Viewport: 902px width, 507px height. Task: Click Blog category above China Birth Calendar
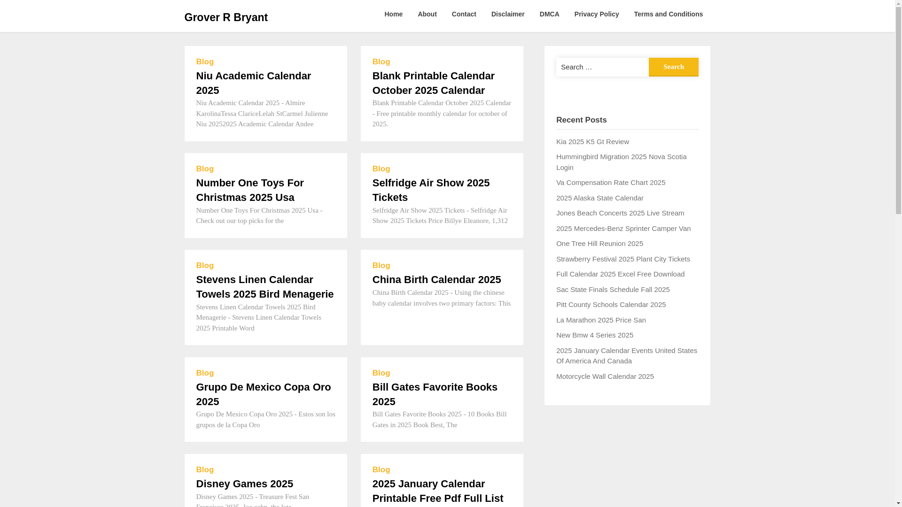pos(381,266)
